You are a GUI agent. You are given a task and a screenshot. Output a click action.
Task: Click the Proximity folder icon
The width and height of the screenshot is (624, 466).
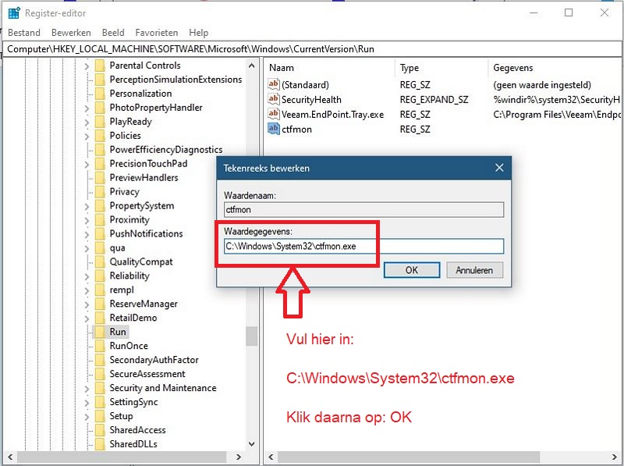pyautogui.click(x=100, y=219)
